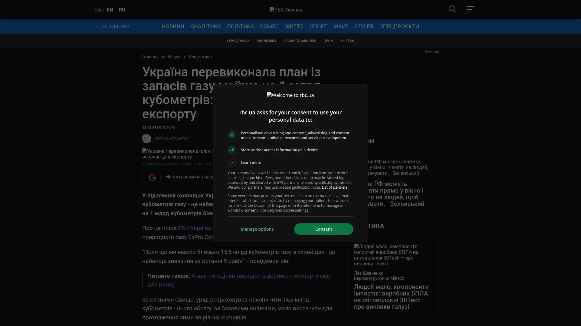Click the Google logo icon in article banner
The width and height of the screenshot is (581, 326).
[152, 177]
